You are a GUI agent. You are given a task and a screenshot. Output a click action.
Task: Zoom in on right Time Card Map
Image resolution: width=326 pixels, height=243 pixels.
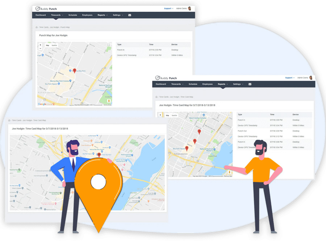(160, 115)
